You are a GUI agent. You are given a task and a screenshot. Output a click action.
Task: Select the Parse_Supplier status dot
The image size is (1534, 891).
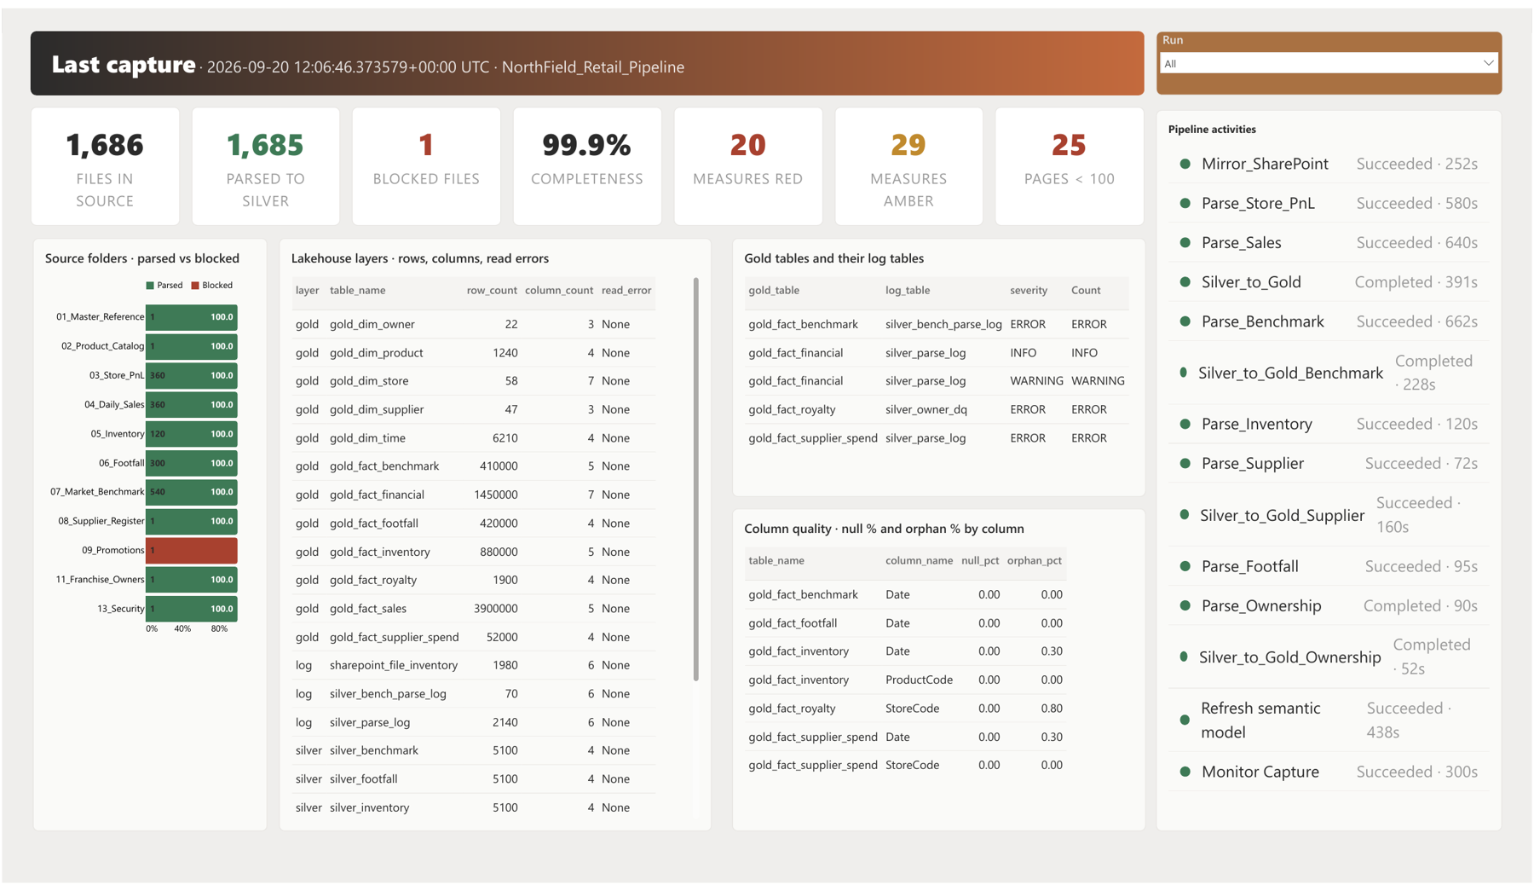point(1185,464)
